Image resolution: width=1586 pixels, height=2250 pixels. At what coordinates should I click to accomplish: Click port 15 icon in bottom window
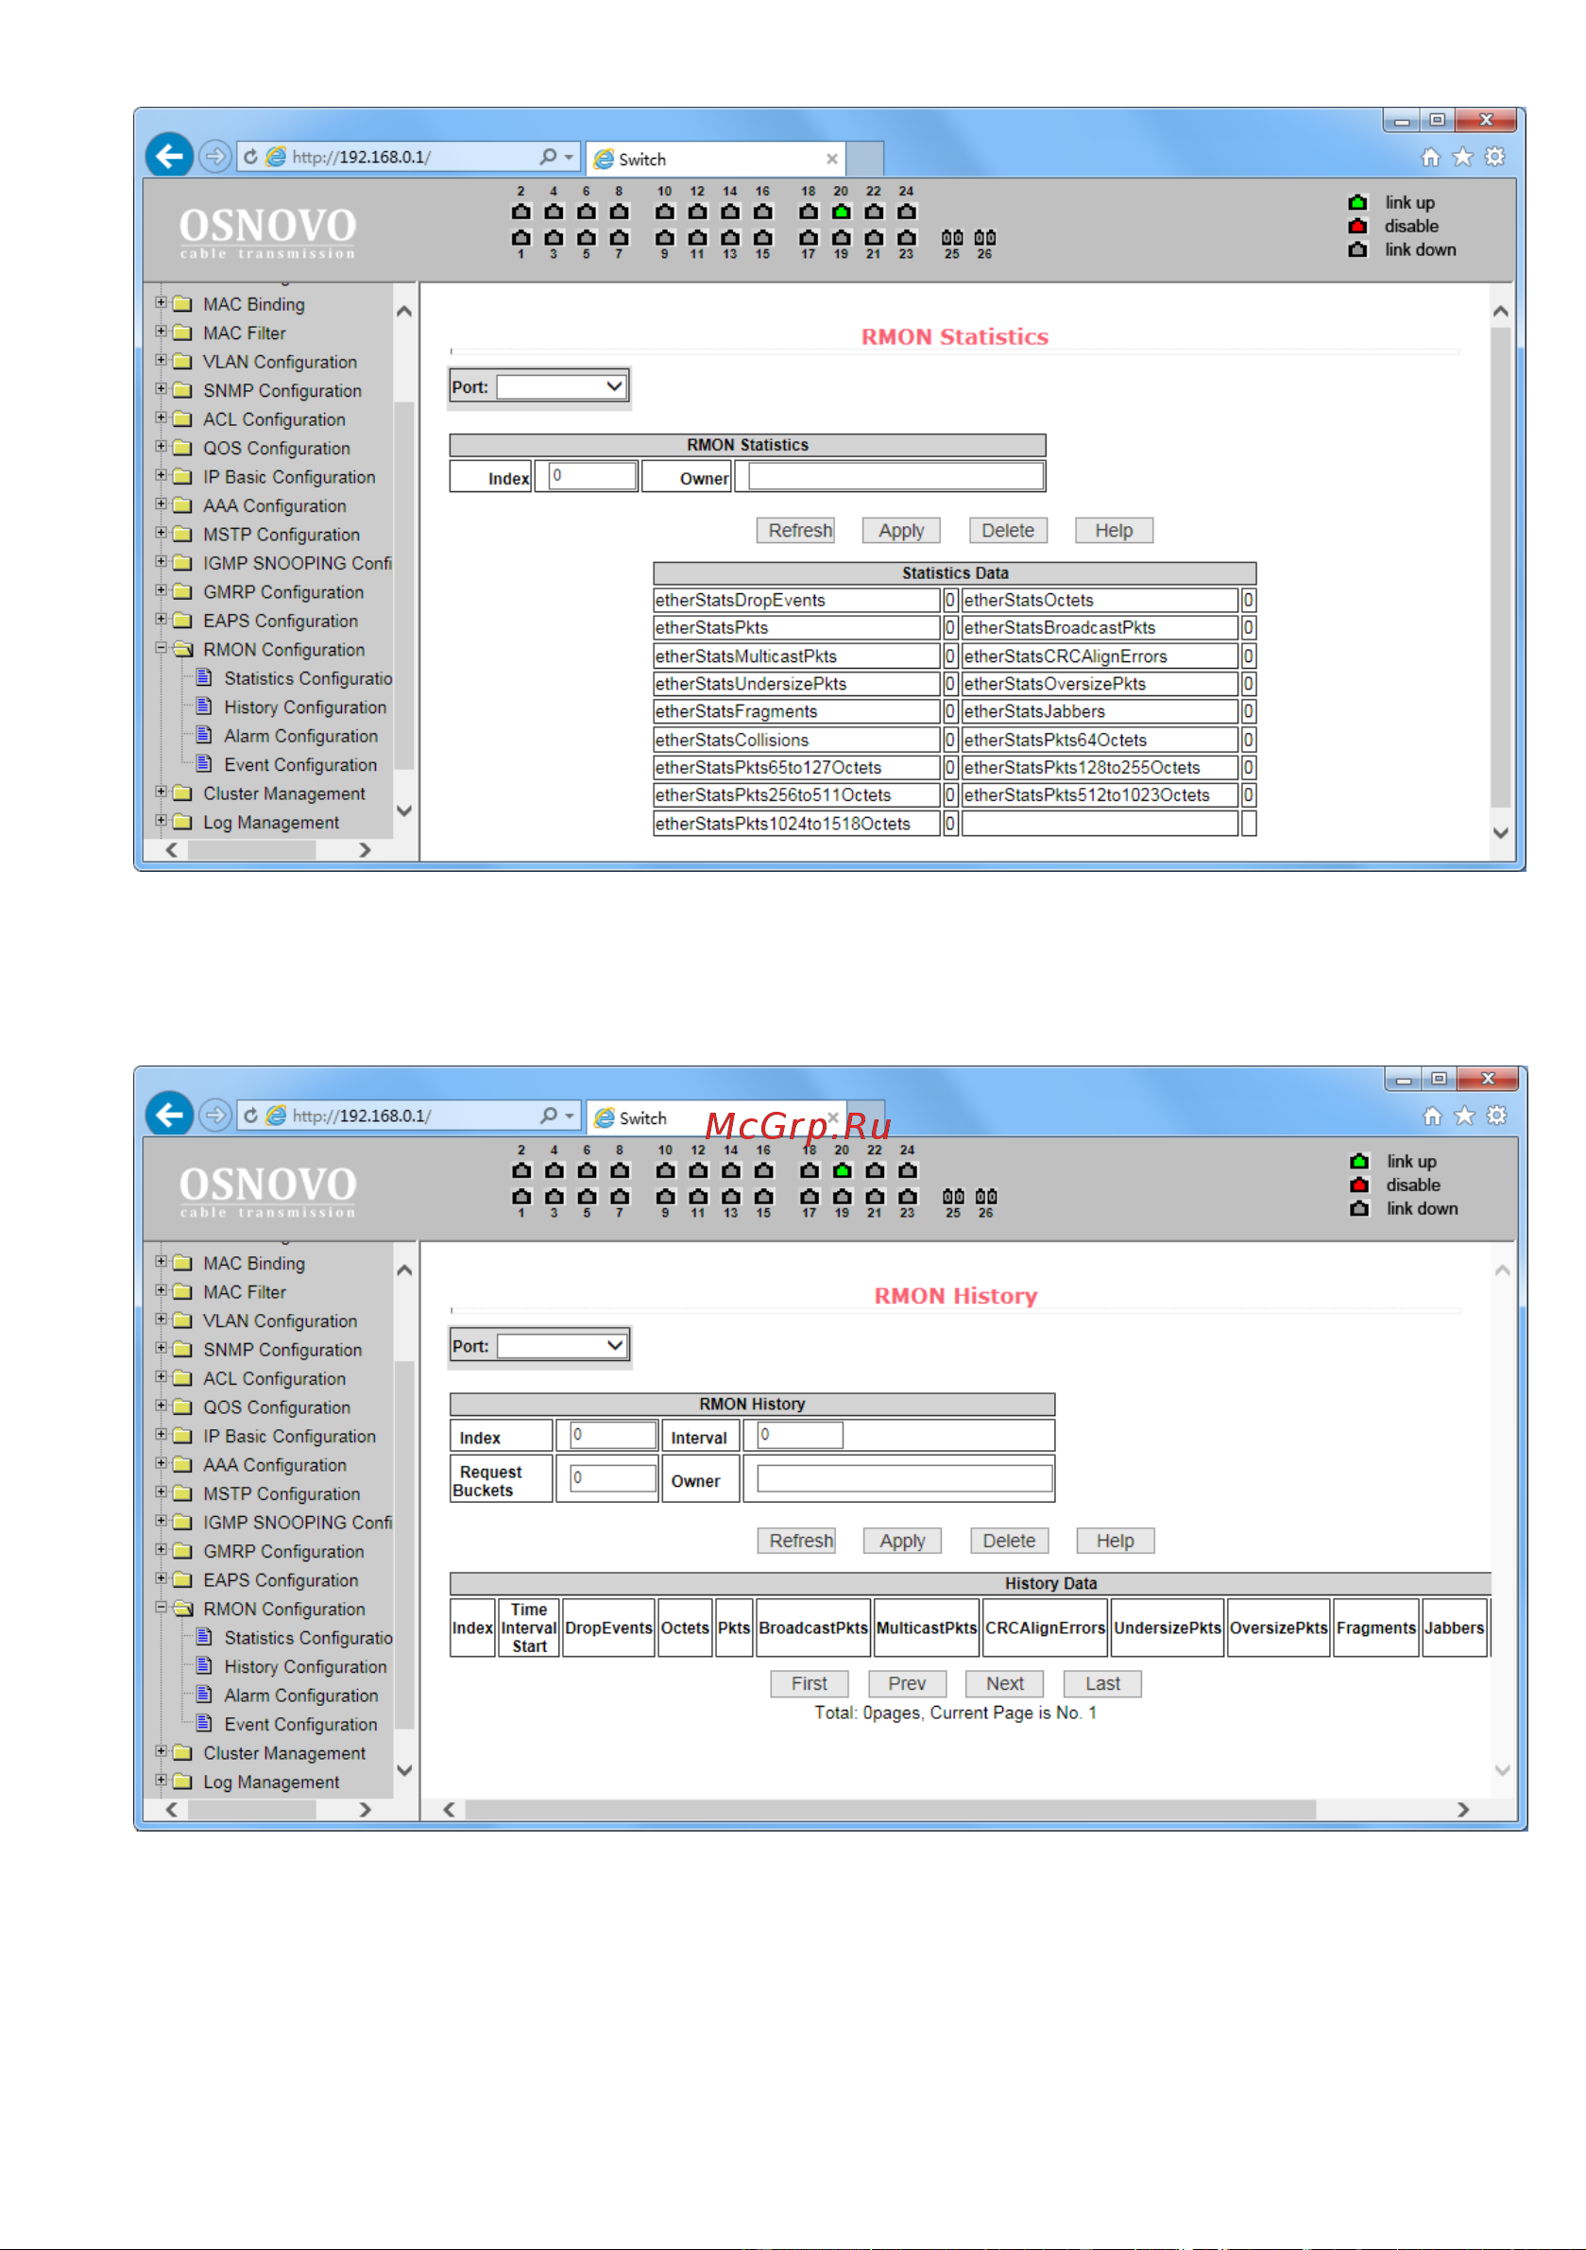(763, 1197)
